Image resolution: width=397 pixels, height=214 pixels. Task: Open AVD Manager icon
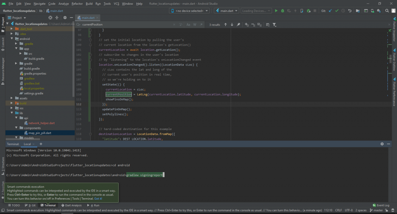tap(373, 11)
